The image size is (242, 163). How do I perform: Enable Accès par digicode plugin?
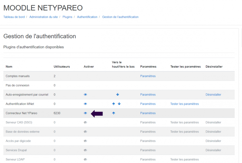(x=86, y=141)
